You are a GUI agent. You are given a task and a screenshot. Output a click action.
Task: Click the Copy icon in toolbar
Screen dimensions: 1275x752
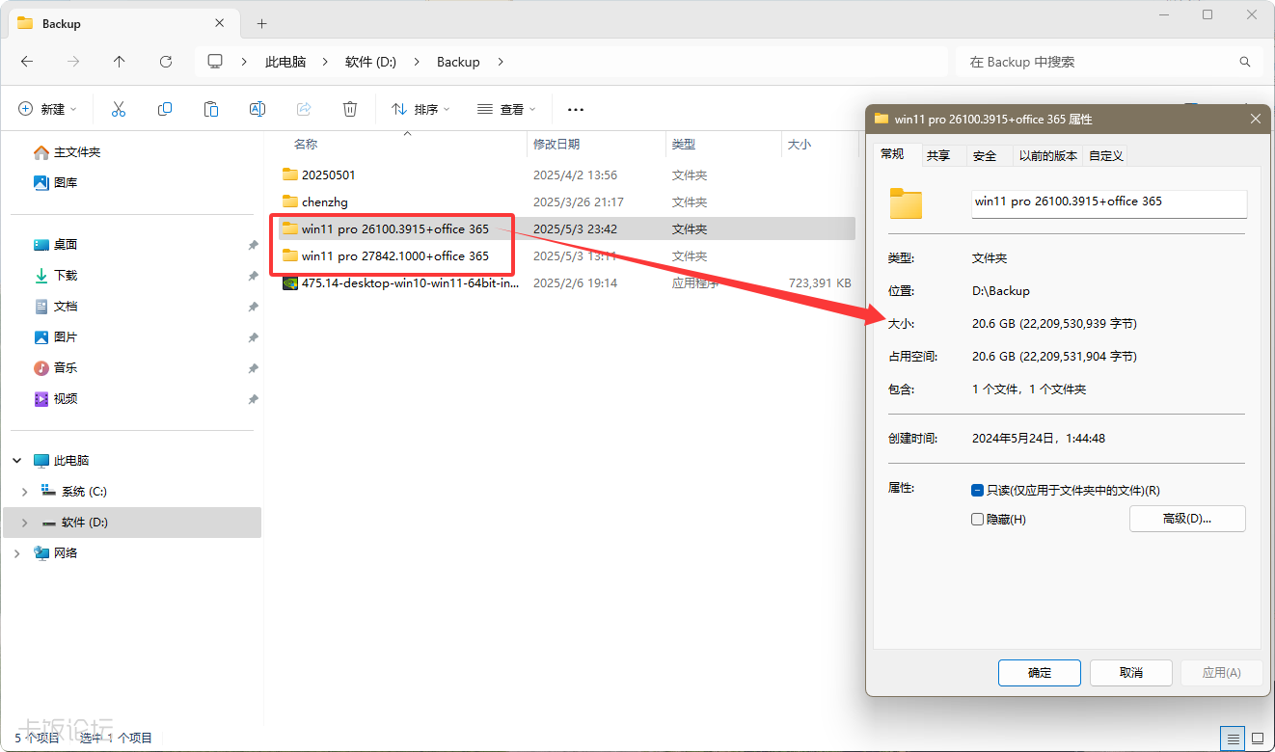point(165,109)
